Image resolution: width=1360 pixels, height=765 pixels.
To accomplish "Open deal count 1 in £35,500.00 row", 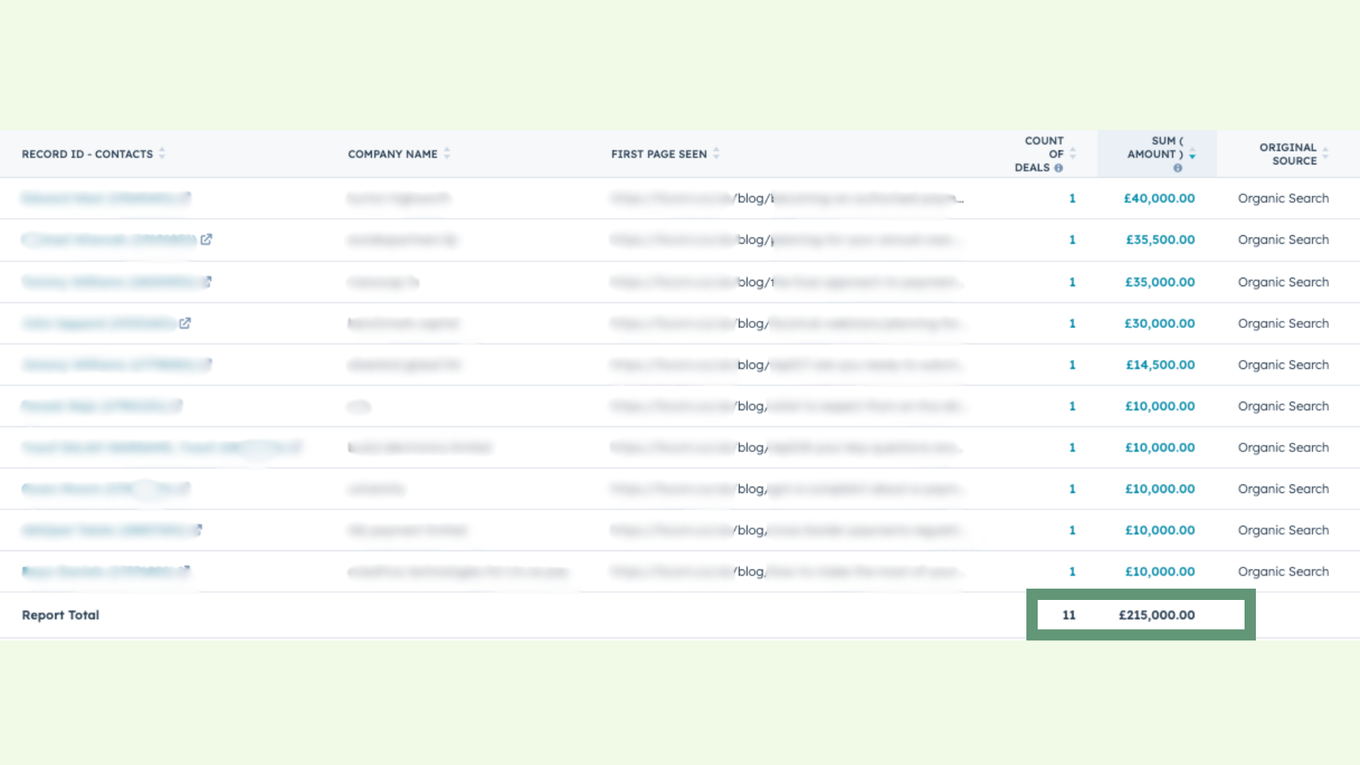I will (1072, 239).
